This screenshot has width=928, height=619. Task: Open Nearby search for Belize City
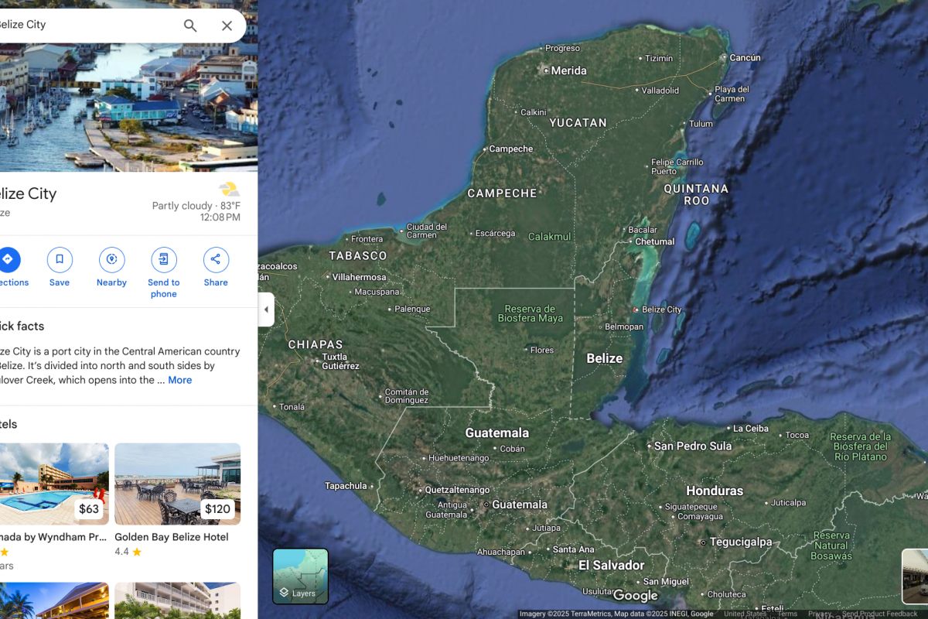pos(111,260)
